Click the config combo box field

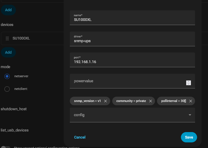coord(127,115)
